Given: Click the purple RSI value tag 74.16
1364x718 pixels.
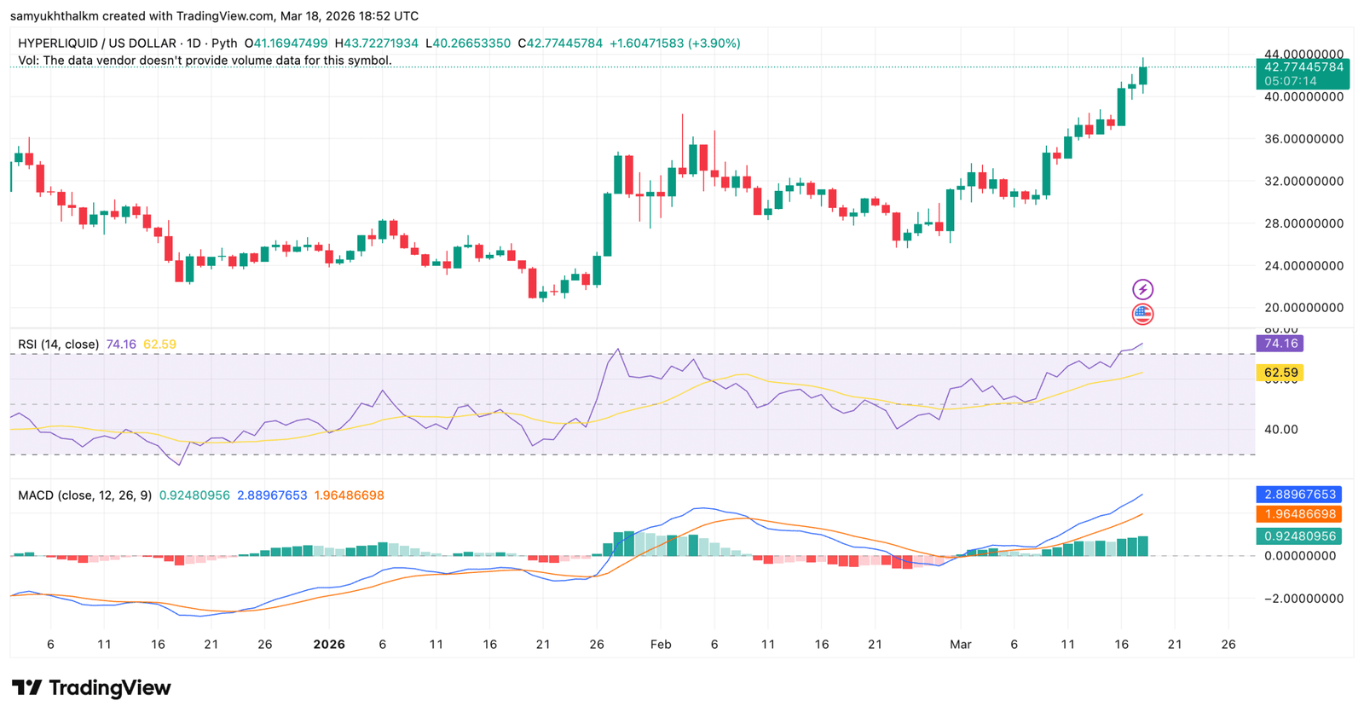Looking at the screenshot, I should coord(1280,344).
